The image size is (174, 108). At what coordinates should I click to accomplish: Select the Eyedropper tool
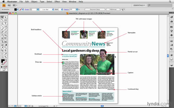pyautogui.click(x=2, y=48)
